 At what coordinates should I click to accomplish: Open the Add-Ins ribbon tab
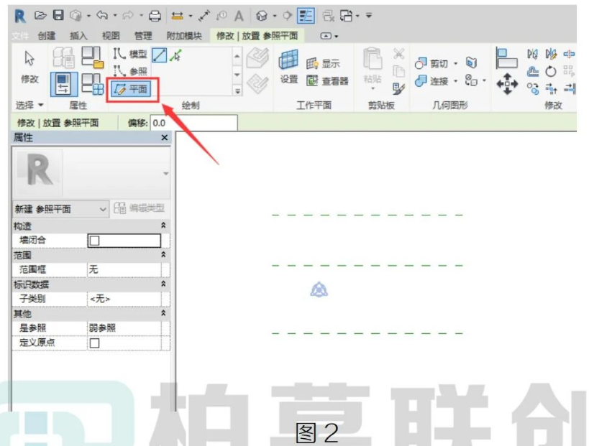(x=184, y=36)
